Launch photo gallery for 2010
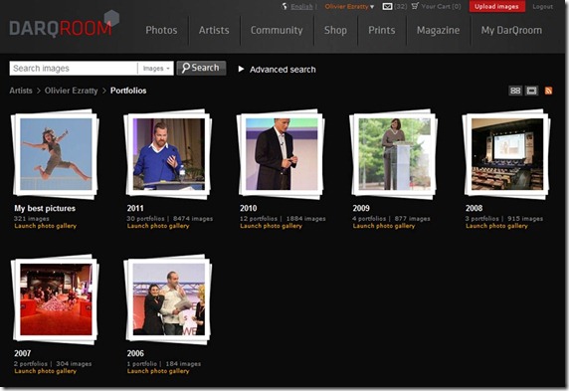This screenshot has width=569, height=391. (x=272, y=226)
